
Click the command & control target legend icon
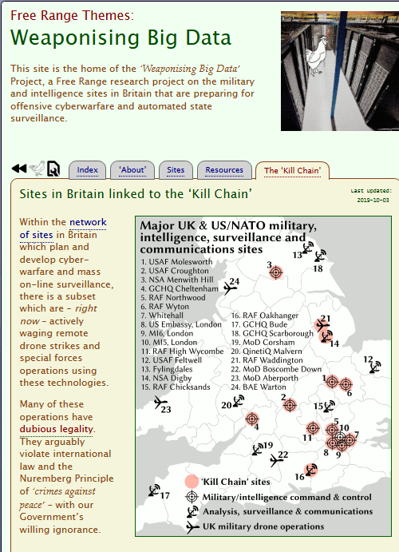(192, 497)
